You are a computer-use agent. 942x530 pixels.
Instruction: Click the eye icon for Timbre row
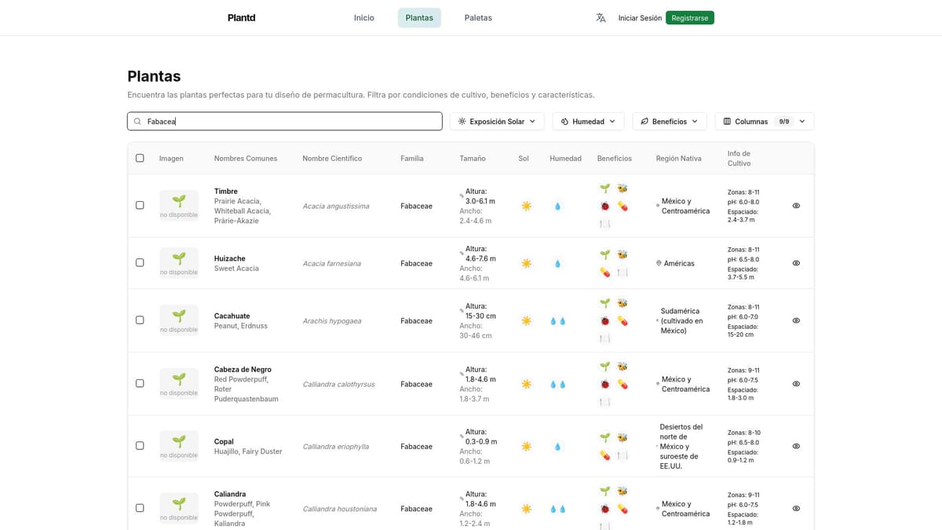(x=796, y=206)
